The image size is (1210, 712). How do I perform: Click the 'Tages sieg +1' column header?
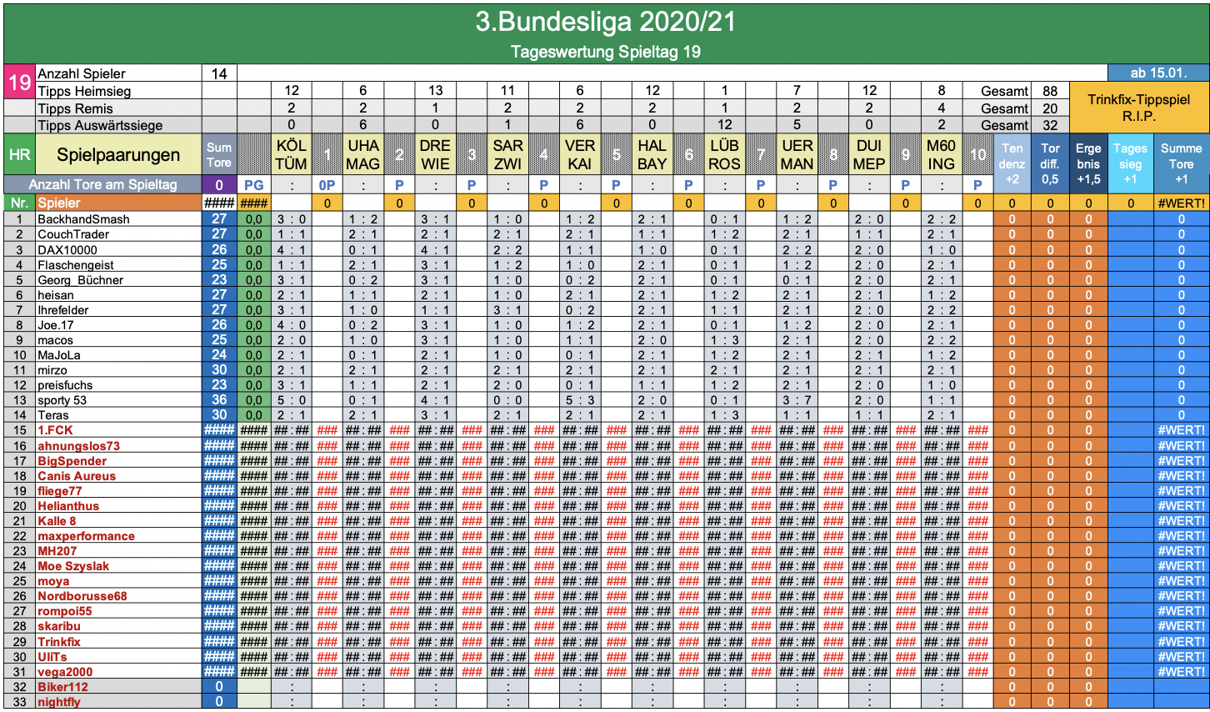1130,163
